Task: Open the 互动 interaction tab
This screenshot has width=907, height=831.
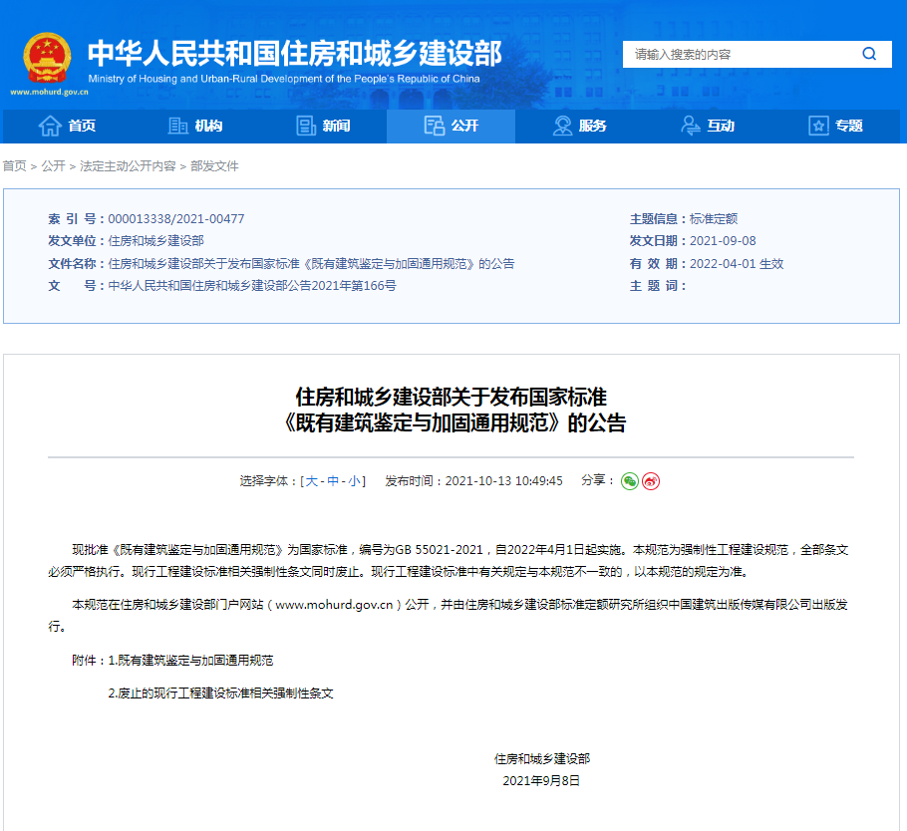Action: click(707, 126)
